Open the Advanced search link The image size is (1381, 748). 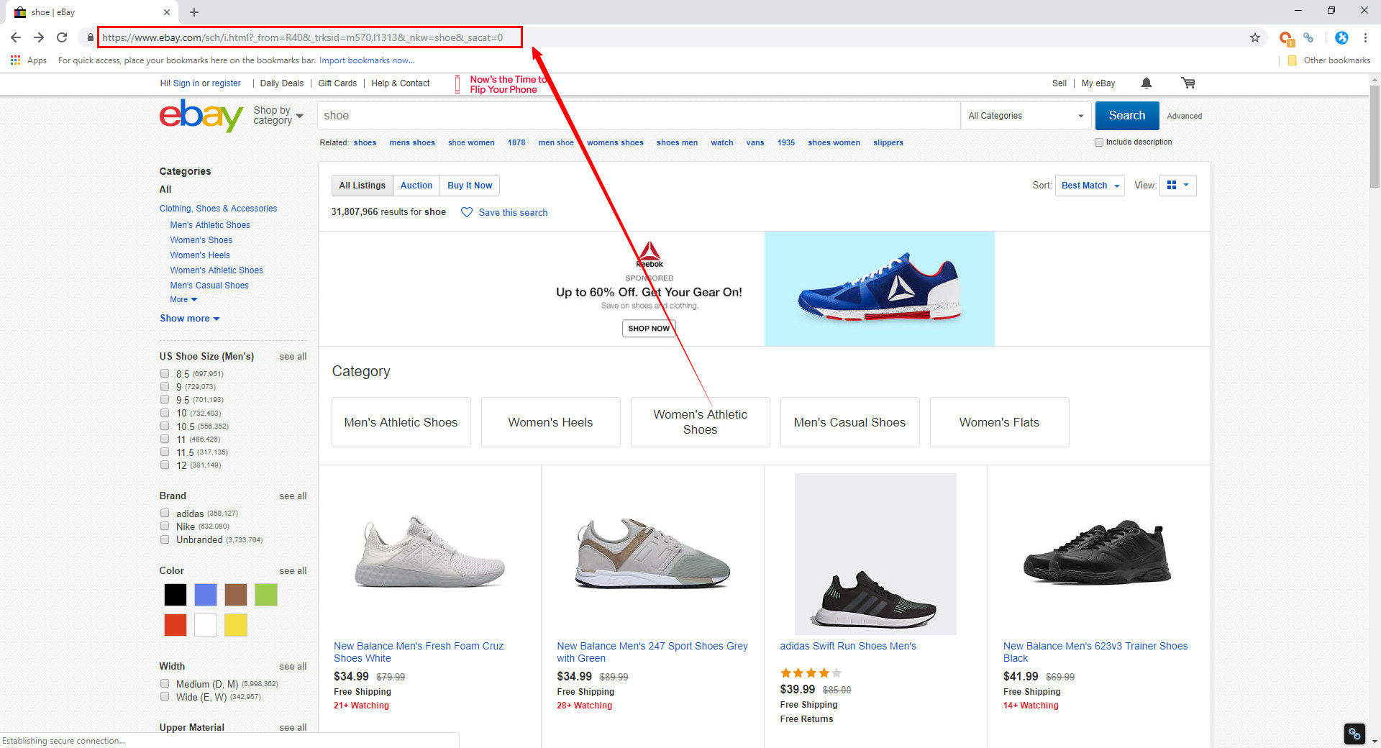pos(1185,116)
